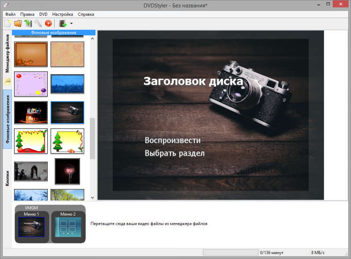Click the Выбрать раздел menu button
The image size is (351, 259).
click(175, 153)
